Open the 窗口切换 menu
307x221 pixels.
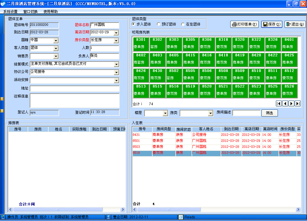(30, 12)
